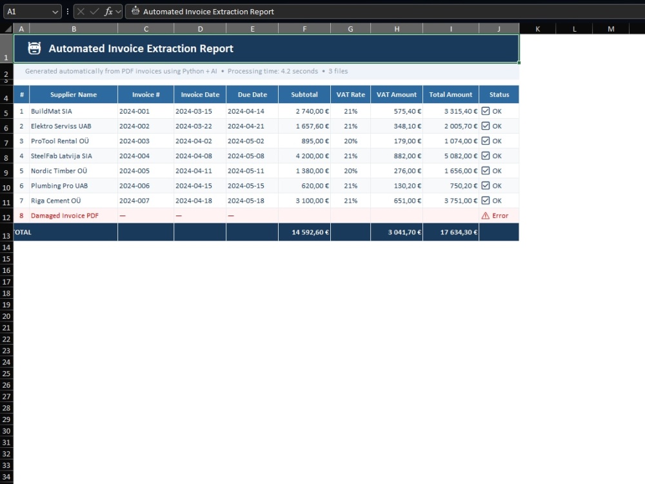Click the 20% VAT rate in Nordic Timber row
Image resolution: width=645 pixels, height=484 pixels.
coord(350,170)
